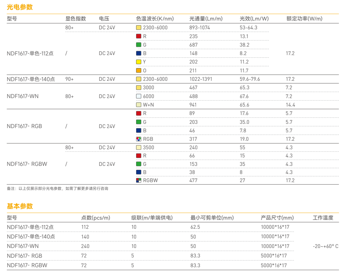Click the white 6000 color swatch
This screenshot has height=276, width=350.
(139, 96)
